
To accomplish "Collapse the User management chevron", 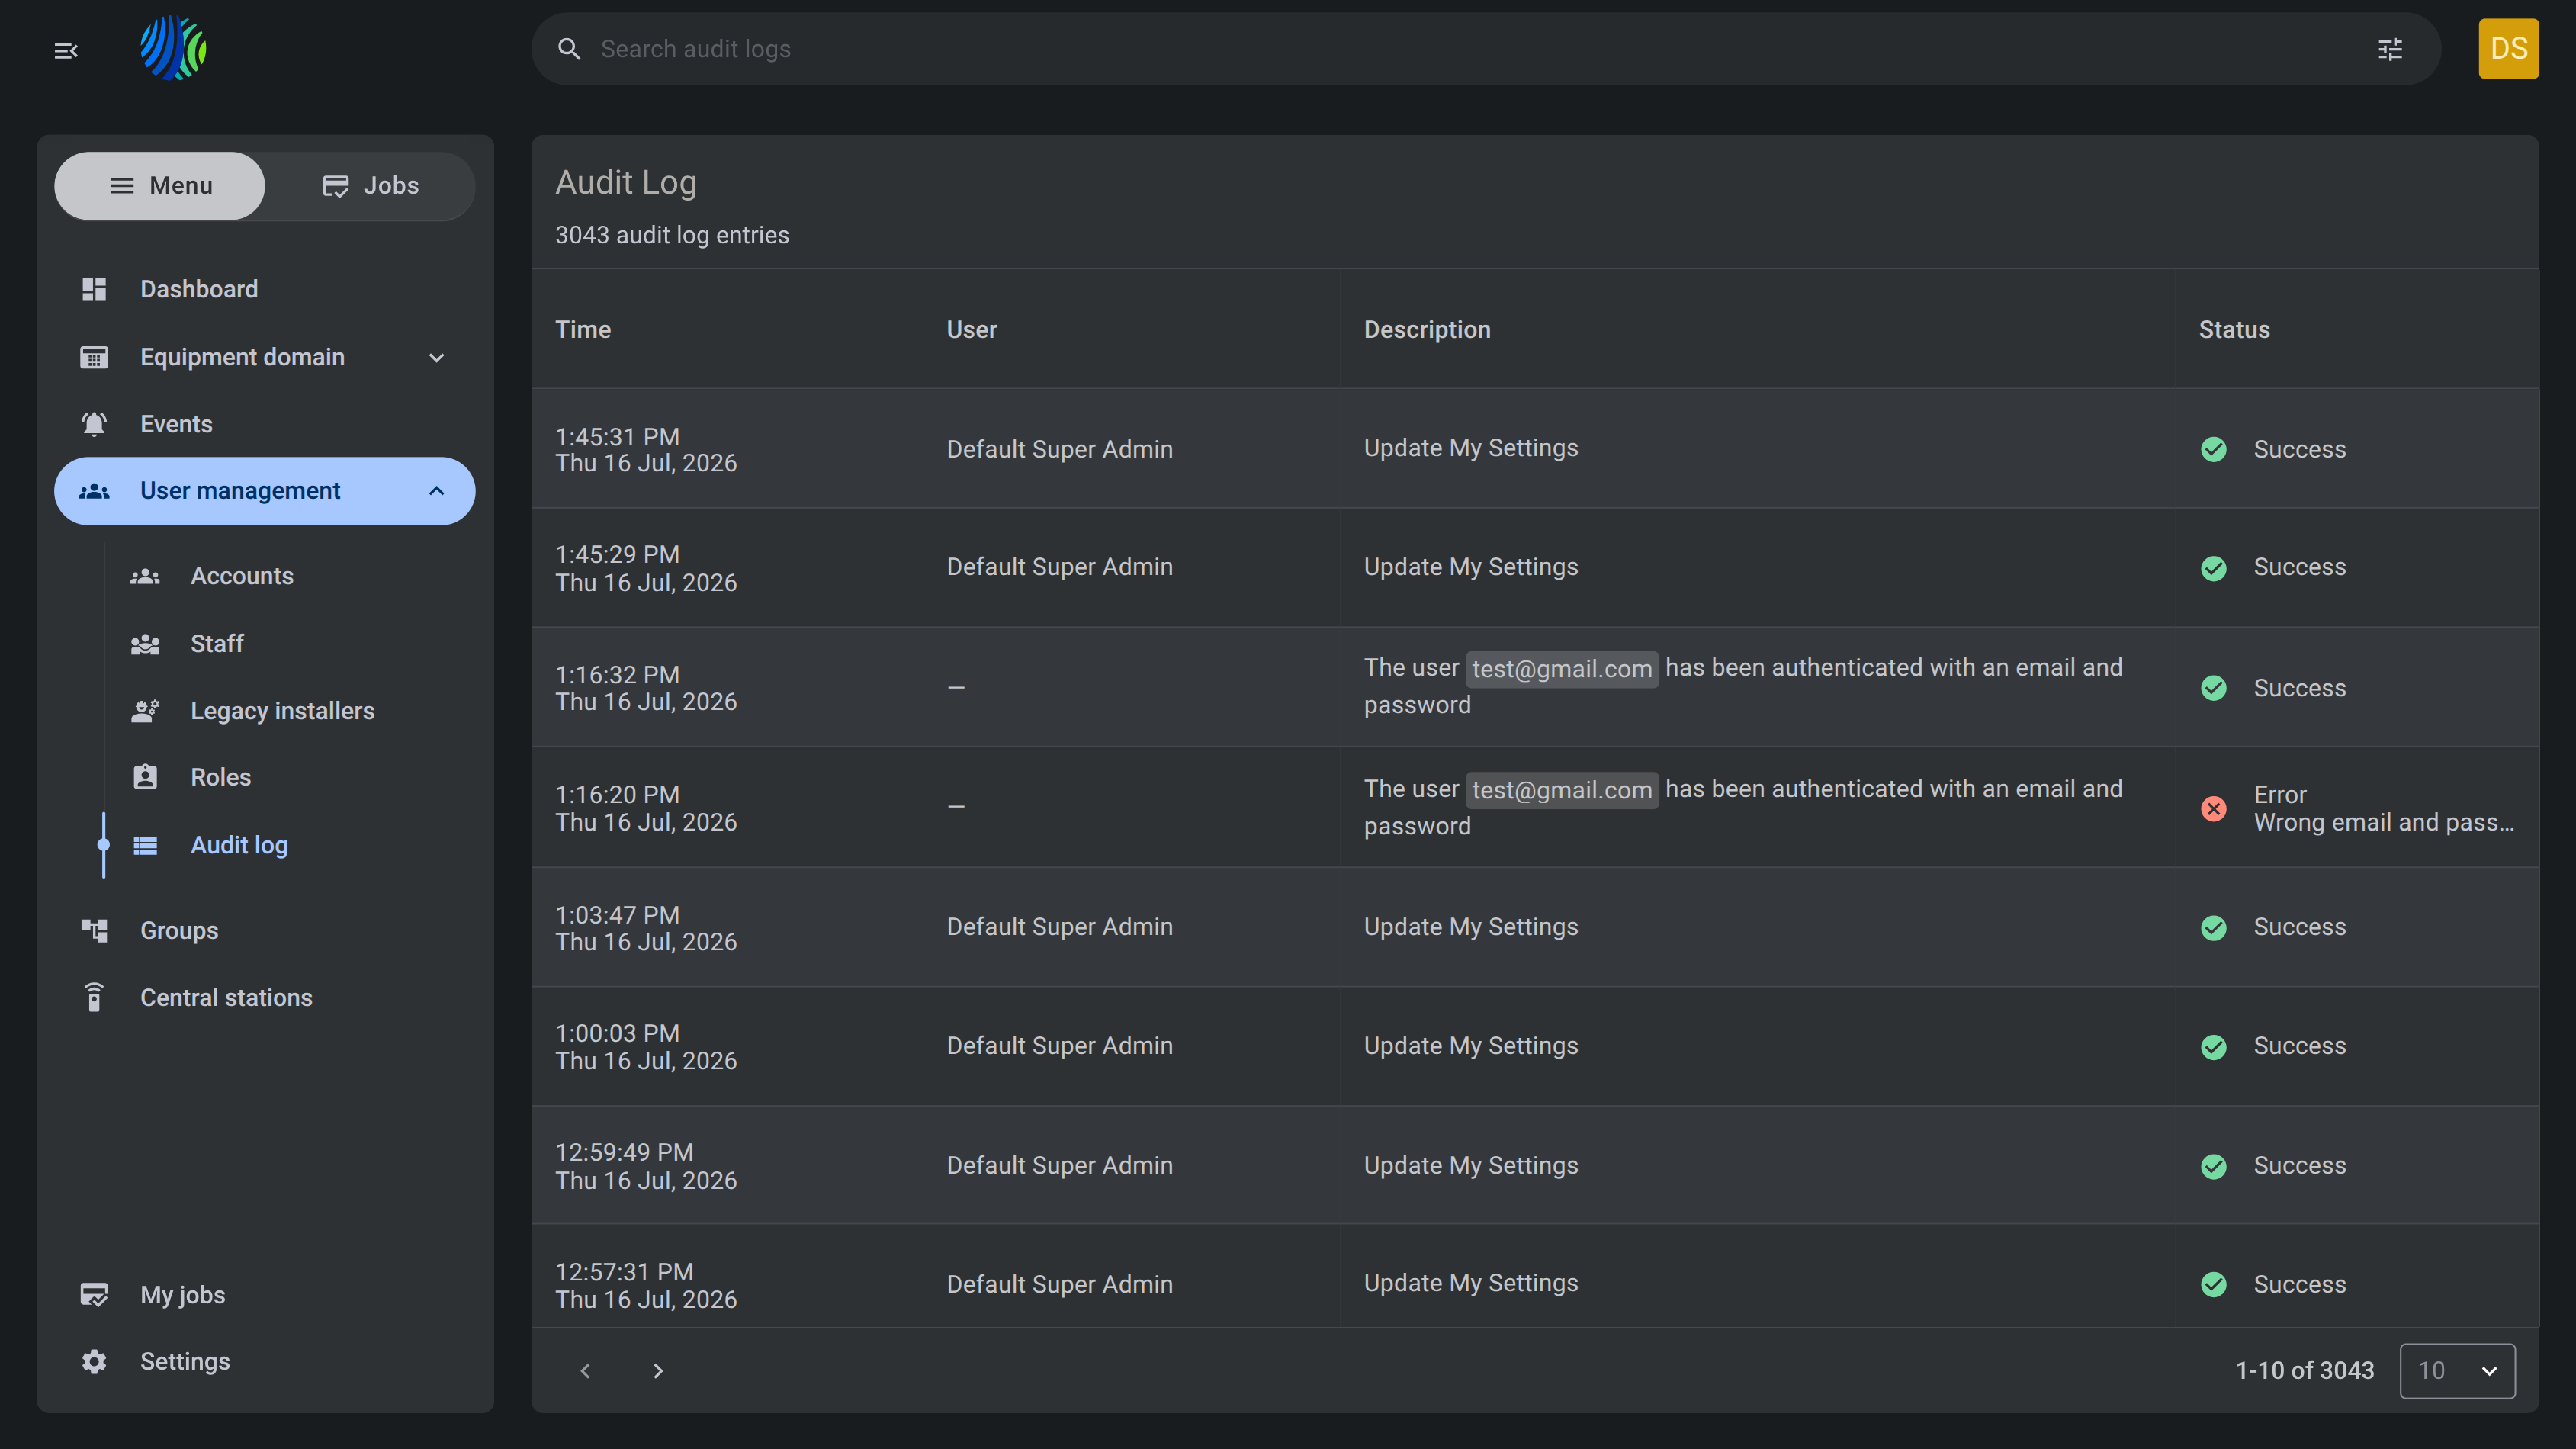I will tap(436, 491).
